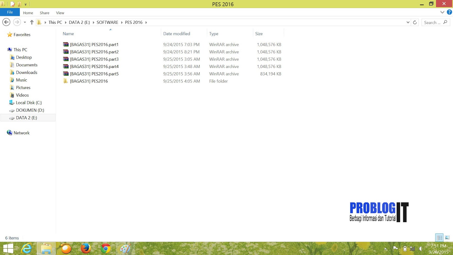Launch Google Chrome from the taskbar
Image resolution: width=453 pixels, height=255 pixels.
click(x=106, y=248)
